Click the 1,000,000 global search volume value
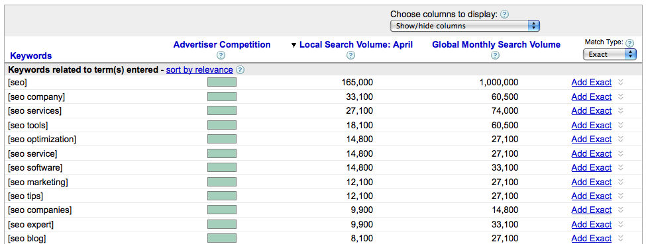This screenshot has height=244, width=646. [x=499, y=82]
